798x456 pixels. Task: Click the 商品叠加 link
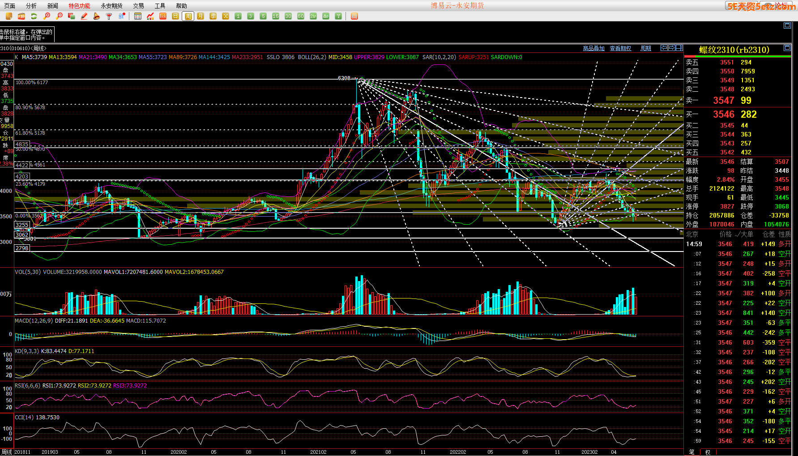point(593,48)
